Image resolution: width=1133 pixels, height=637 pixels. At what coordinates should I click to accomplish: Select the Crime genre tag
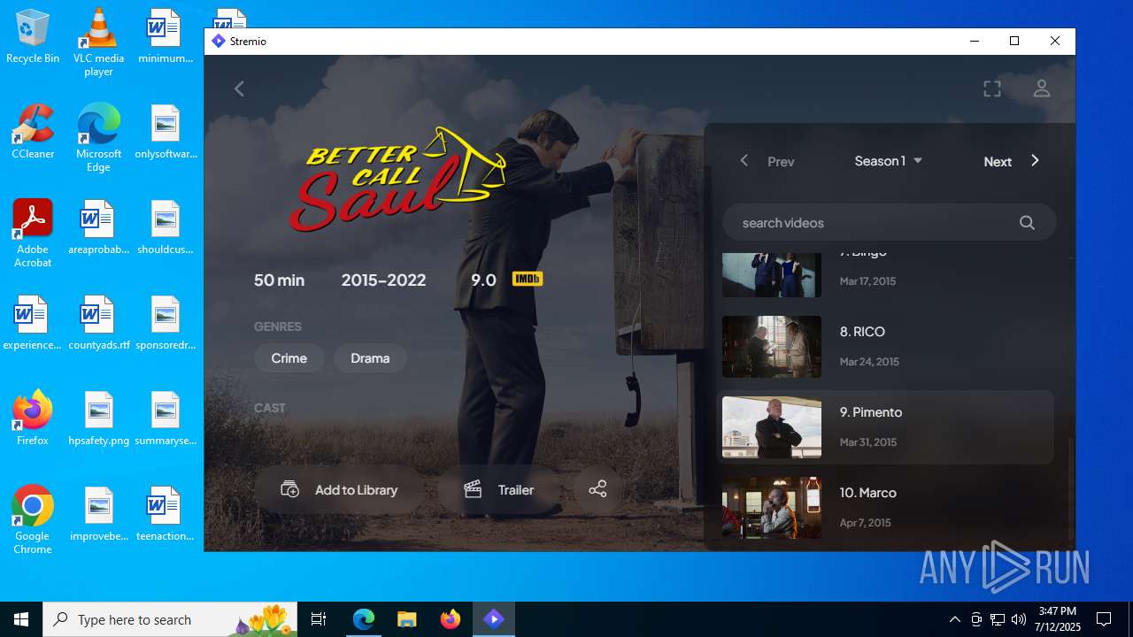coord(289,358)
